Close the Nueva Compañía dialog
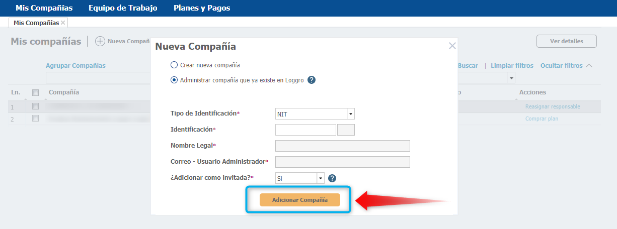The image size is (617, 229). coord(452,46)
